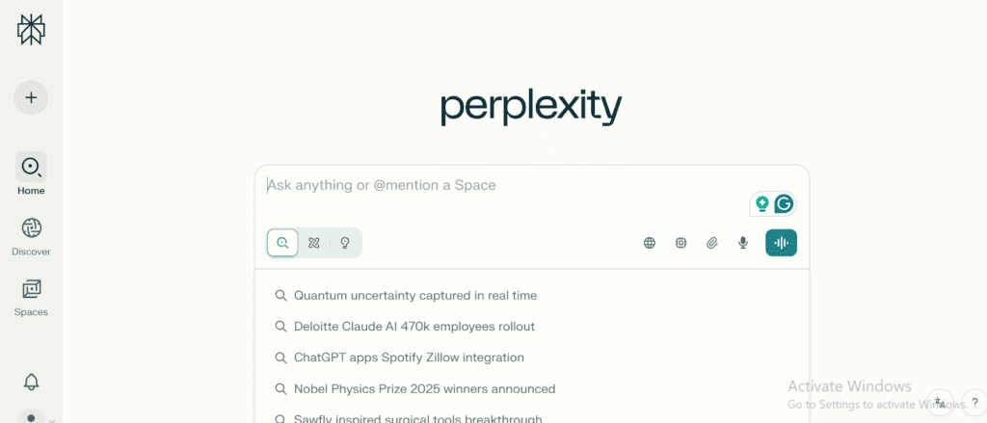Open the language translate button
987x423 pixels.
click(x=940, y=403)
